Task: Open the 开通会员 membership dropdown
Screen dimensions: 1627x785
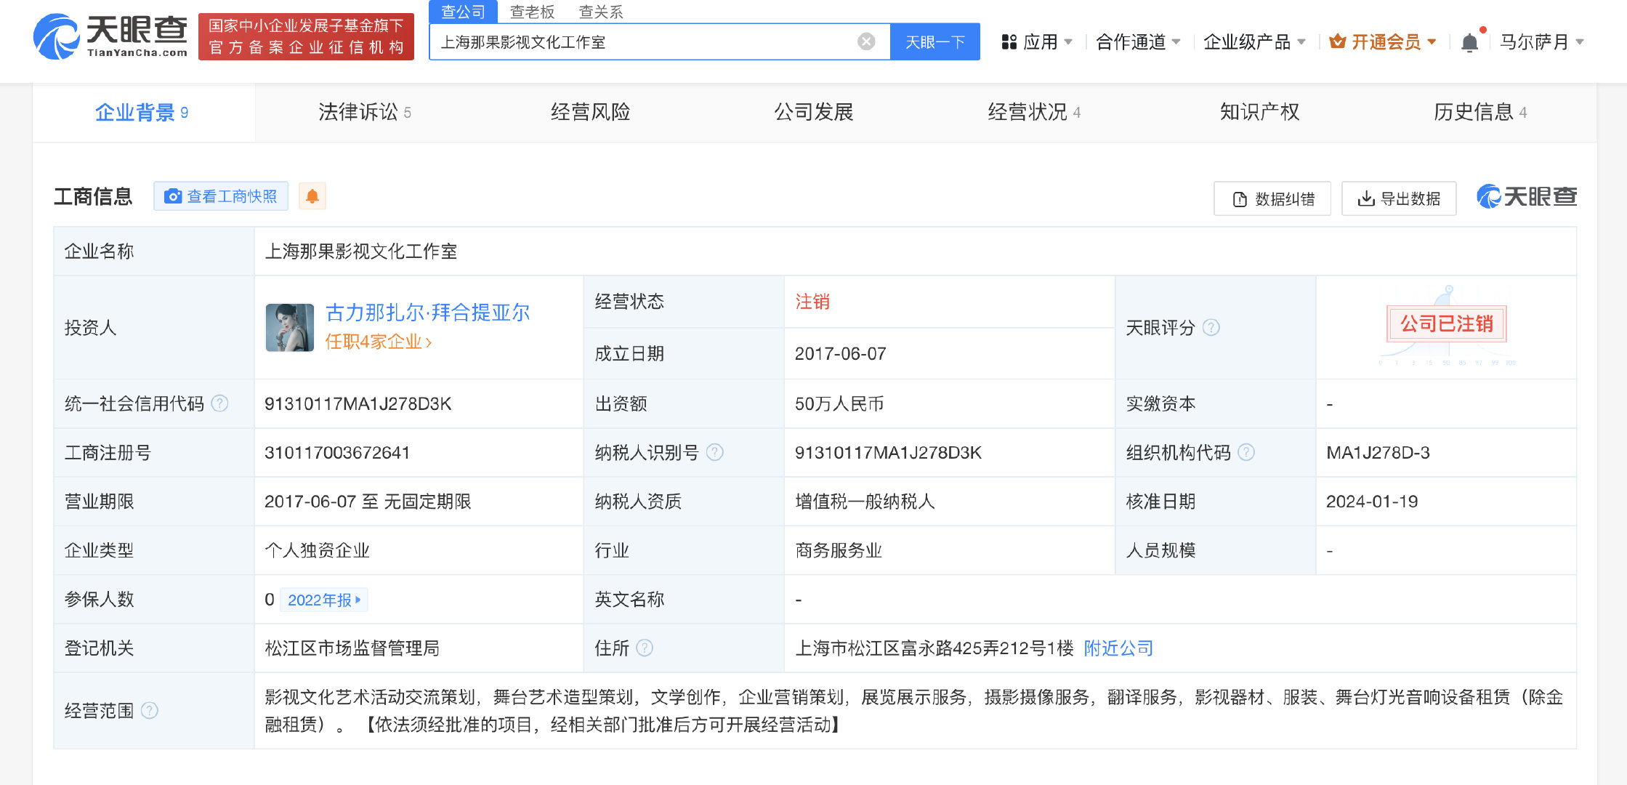Action: [1383, 42]
